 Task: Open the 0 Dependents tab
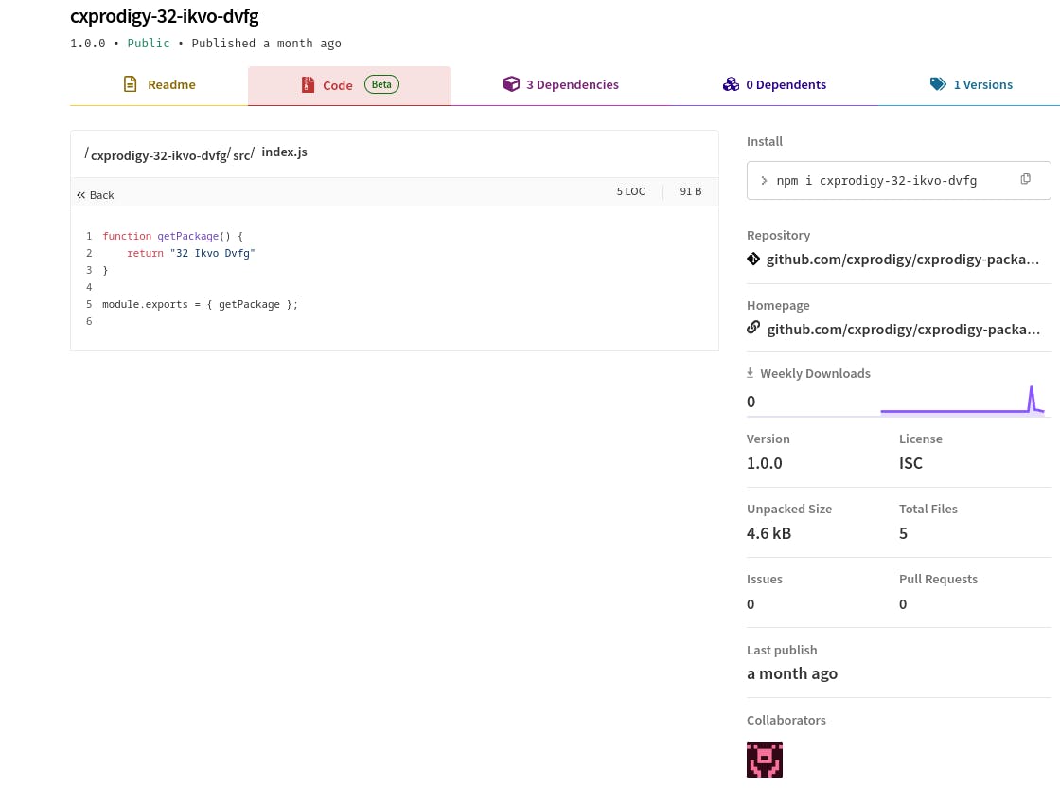pos(786,84)
